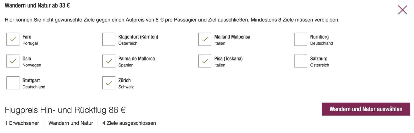The width and height of the screenshot is (414, 133).
Task: Uncheck the Zürich Schweiz checkbox
Action: pos(109,83)
